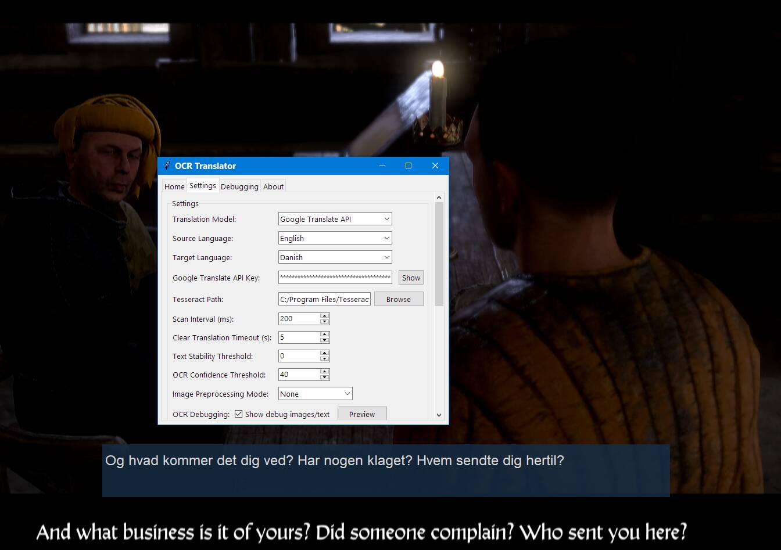This screenshot has height=550, width=781.
Task: Increase OCR Confidence Threshold with up arrow
Action: point(325,371)
